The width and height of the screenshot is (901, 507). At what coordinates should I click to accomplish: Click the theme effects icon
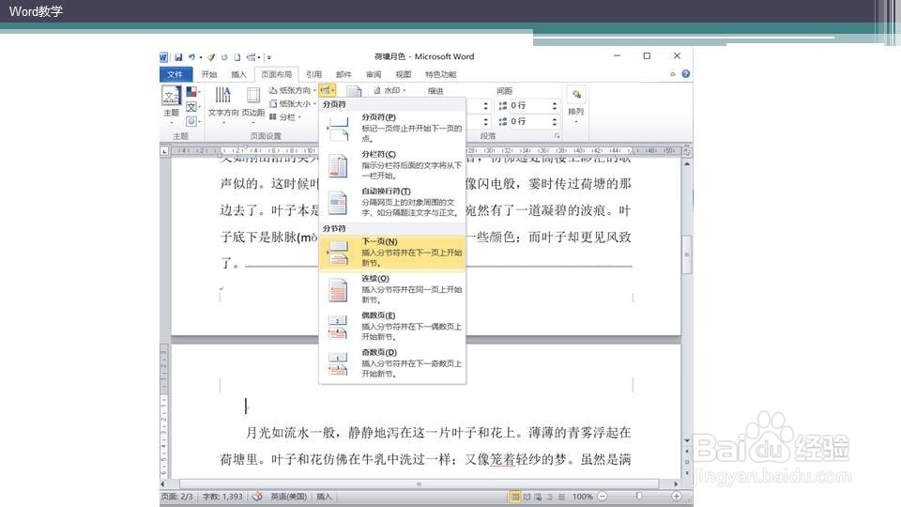click(x=191, y=121)
